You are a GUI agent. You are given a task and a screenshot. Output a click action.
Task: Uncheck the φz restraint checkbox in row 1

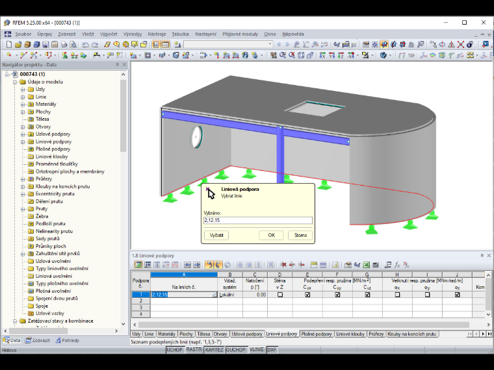[457, 295]
